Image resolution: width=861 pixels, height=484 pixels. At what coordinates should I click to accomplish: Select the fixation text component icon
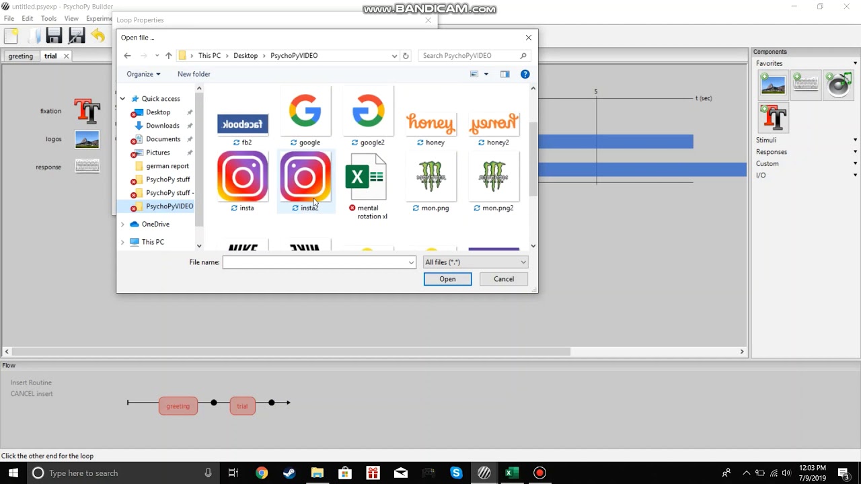pyautogui.click(x=87, y=111)
